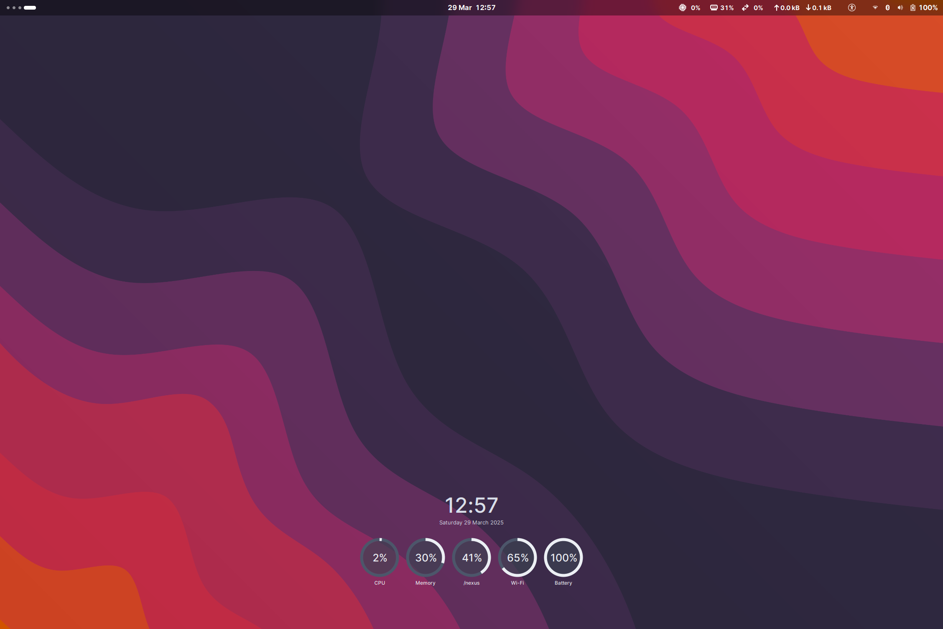This screenshot has height=629, width=943.
Task: Click the upload arrow network speed indicator
Action: tap(786, 8)
